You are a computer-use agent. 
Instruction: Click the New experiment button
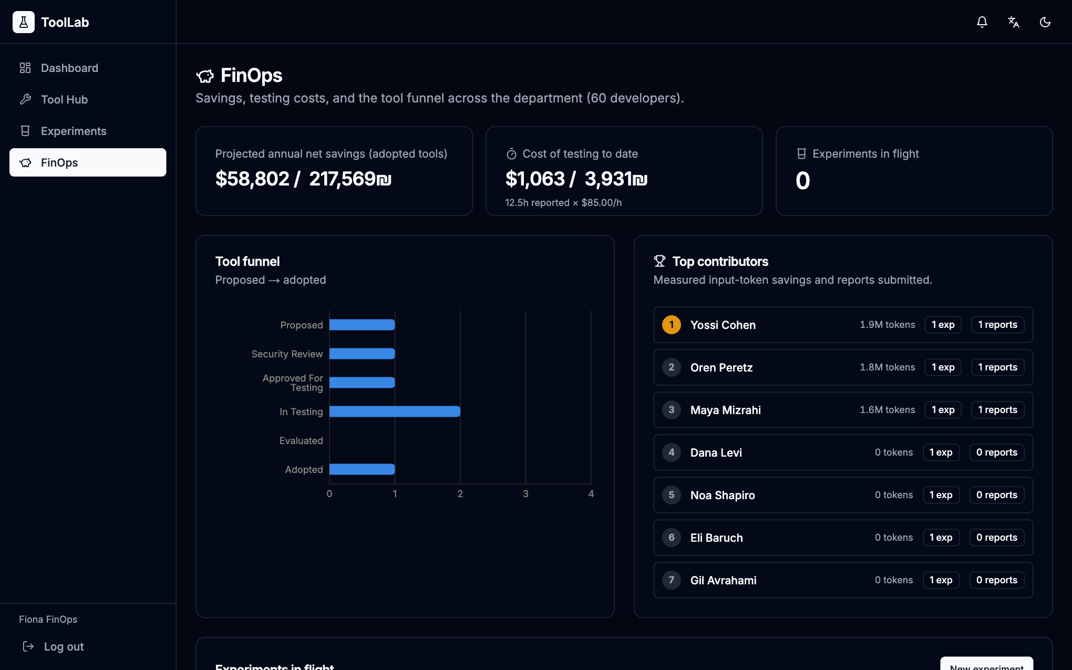[x=986, y=663]
